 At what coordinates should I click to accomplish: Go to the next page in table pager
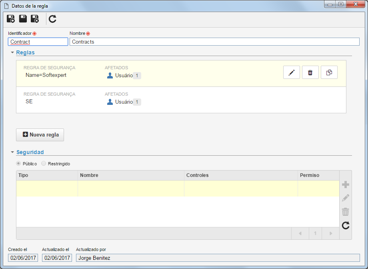[x=331, y=233]
